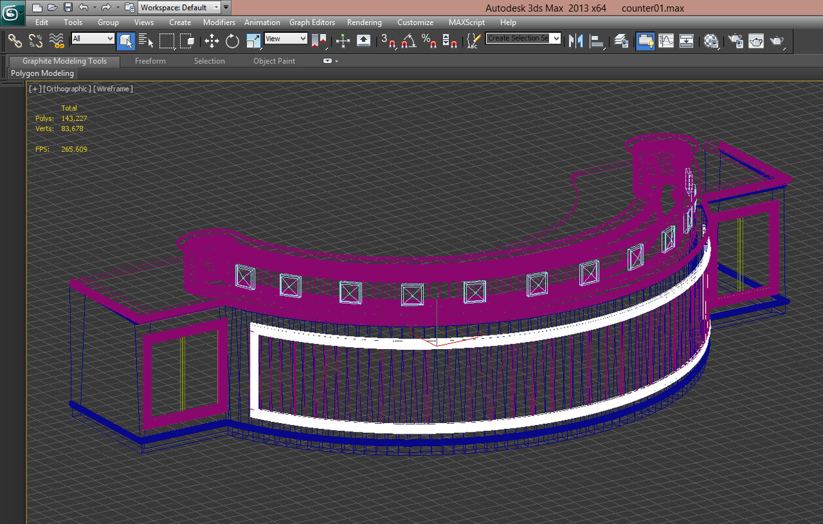Toggle the Graphite ribbon toolbar button
This screenshot has width=823, height=524.
(x=645, y=41)
